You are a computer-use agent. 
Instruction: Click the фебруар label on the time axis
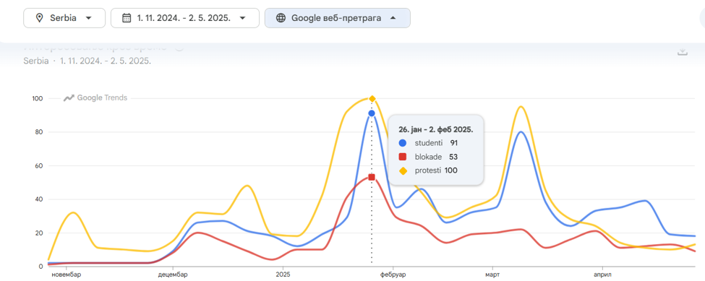pyautogui.click(x=393, y=274)
